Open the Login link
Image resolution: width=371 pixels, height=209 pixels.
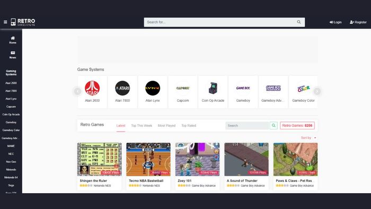[335, 22]
